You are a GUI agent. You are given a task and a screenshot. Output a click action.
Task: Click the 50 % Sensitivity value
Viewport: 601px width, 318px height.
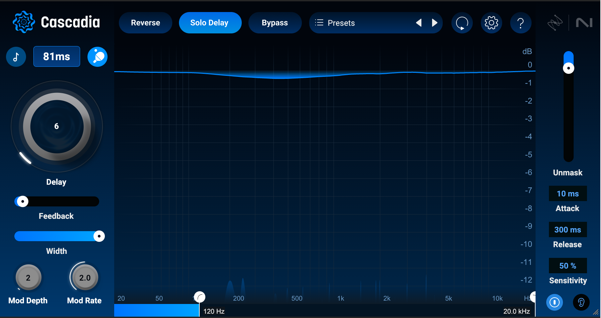click(568, 266)
